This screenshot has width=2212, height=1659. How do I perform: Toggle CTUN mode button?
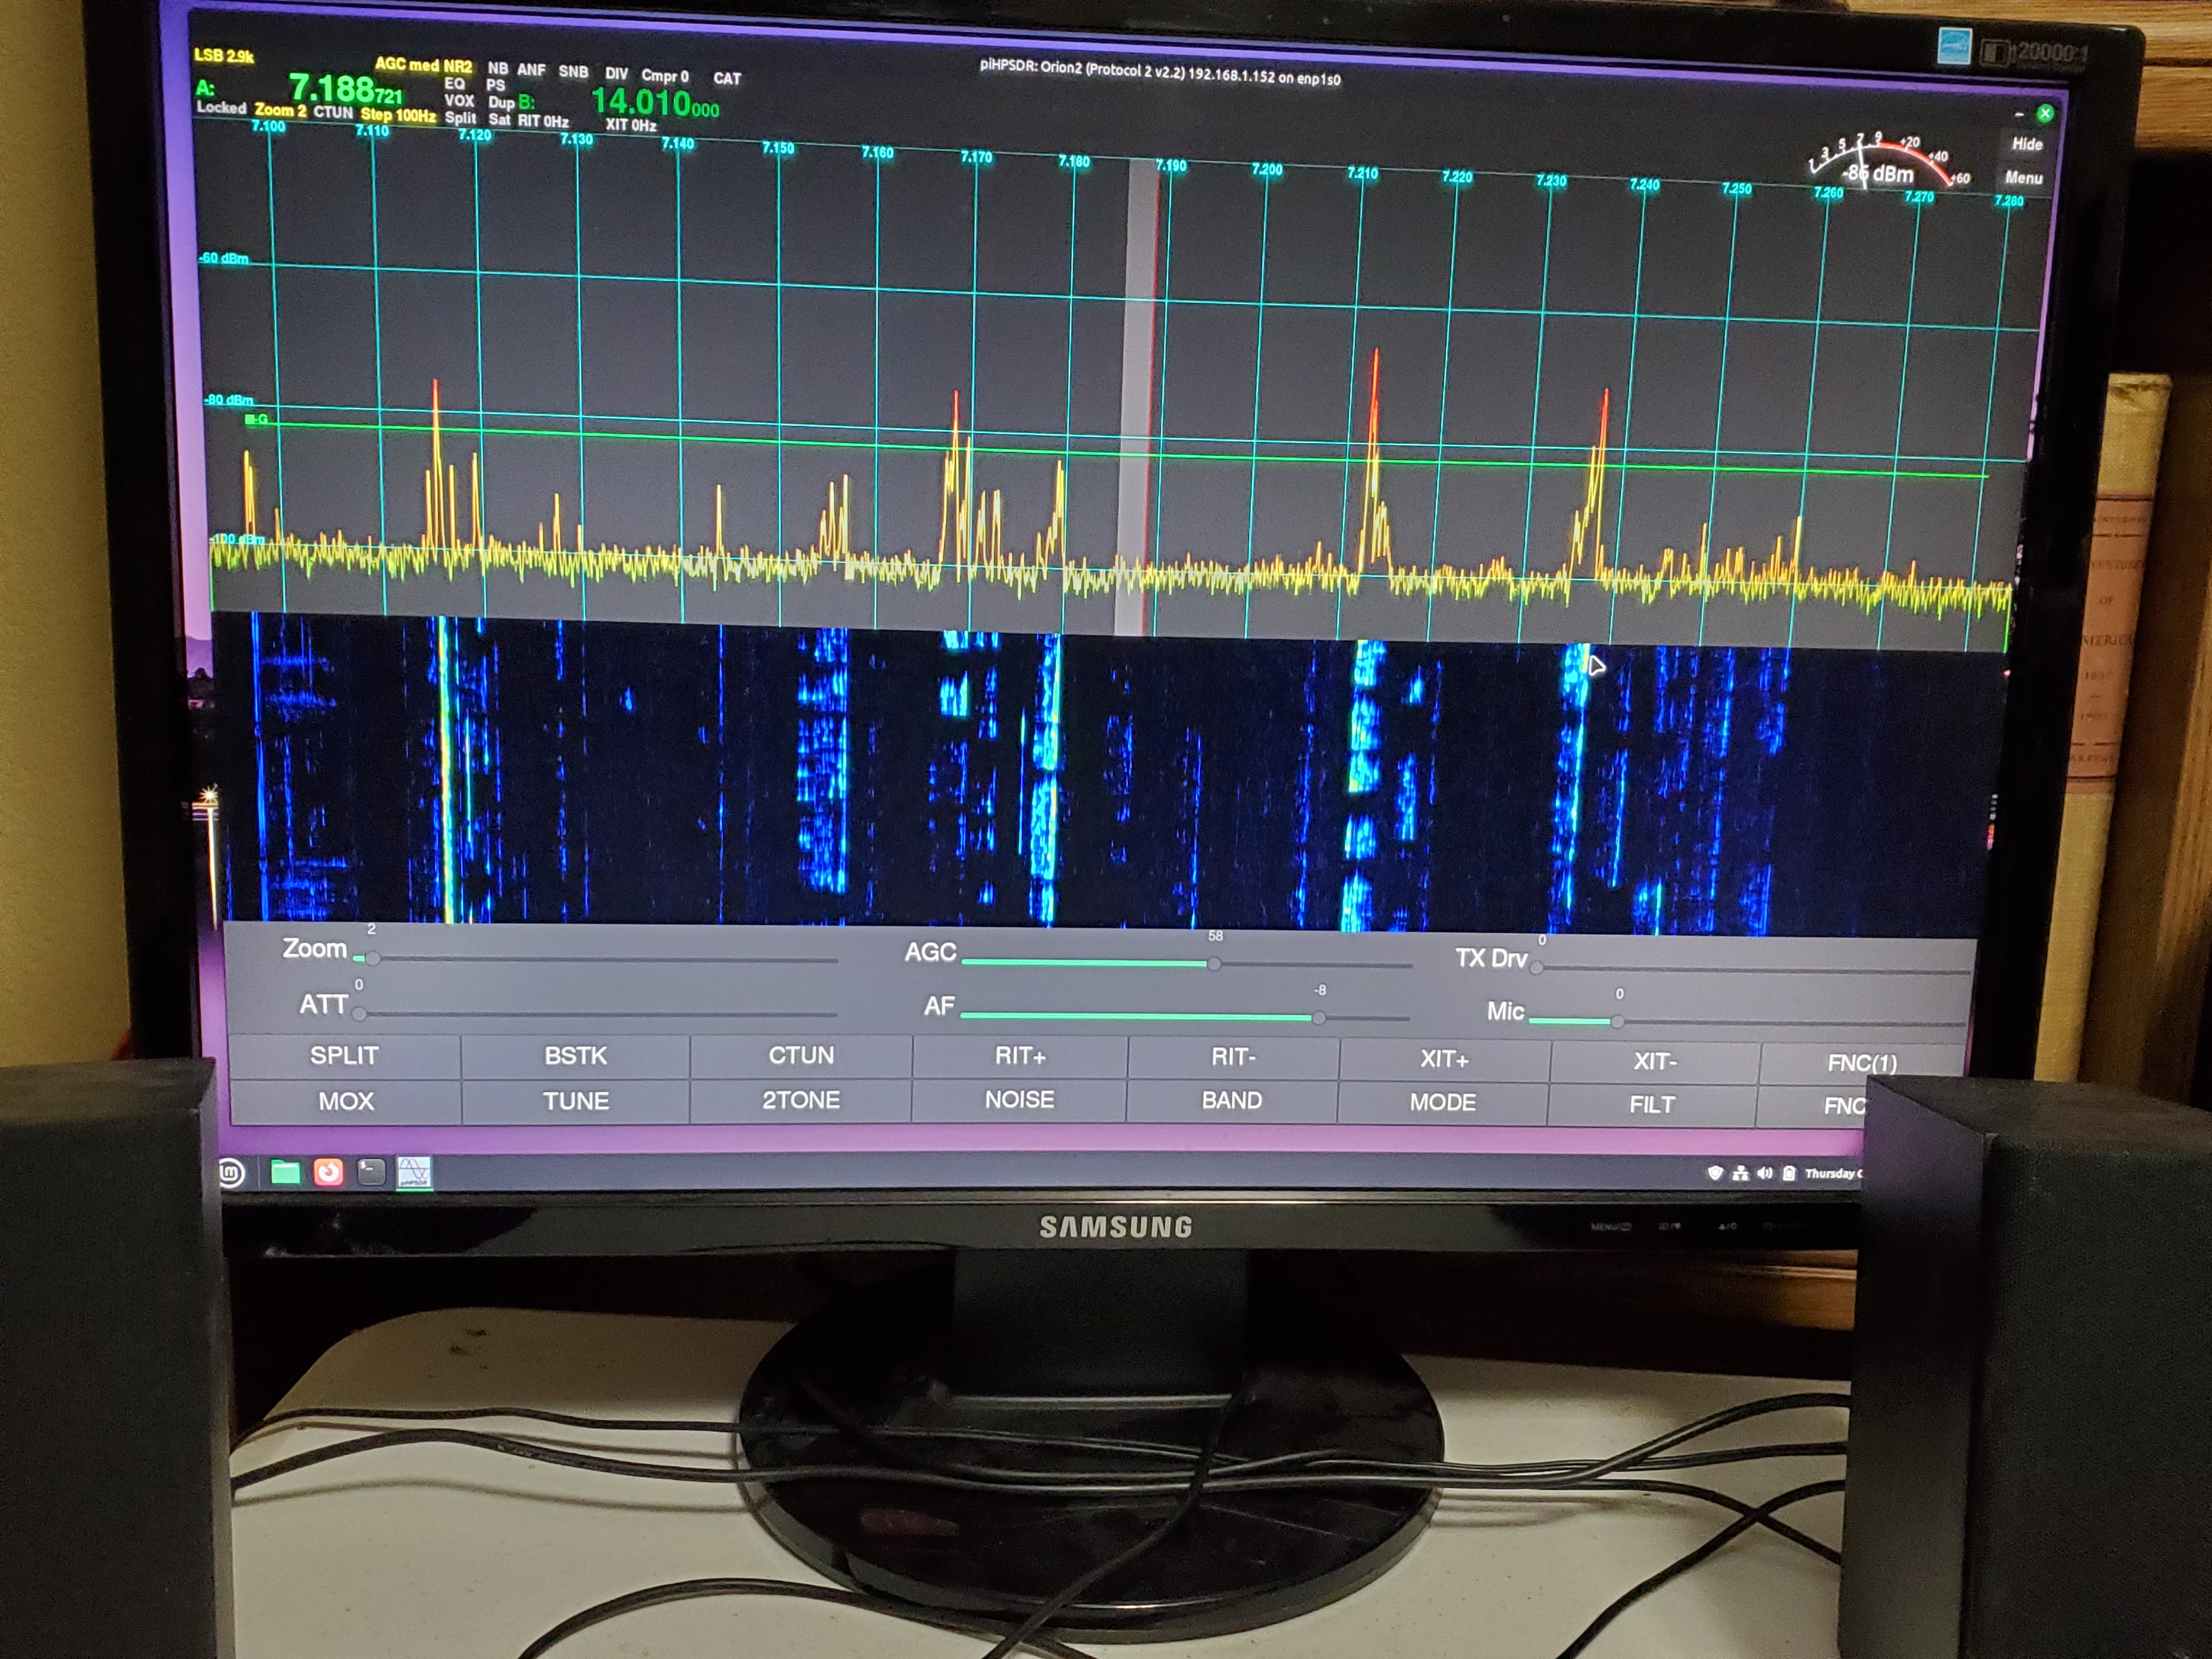(x=801, y=1055)
